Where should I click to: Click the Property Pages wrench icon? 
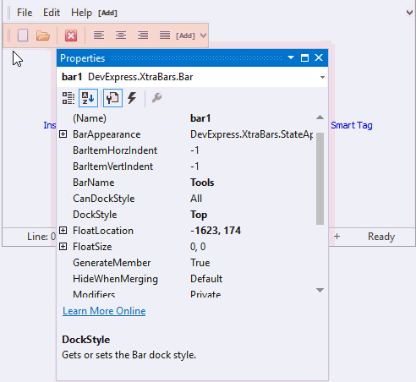tap(156, 98)
